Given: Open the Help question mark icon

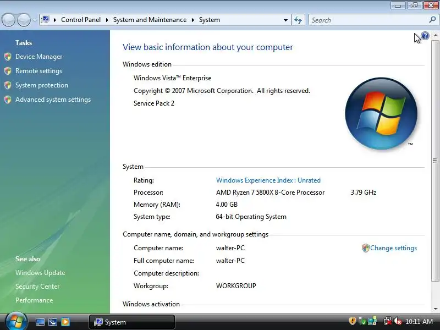Looking at the screenshot, I should click(x=425, y=36).
